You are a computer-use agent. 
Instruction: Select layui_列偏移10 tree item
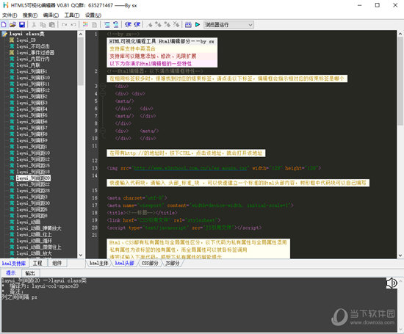click(x=33, y=78)
